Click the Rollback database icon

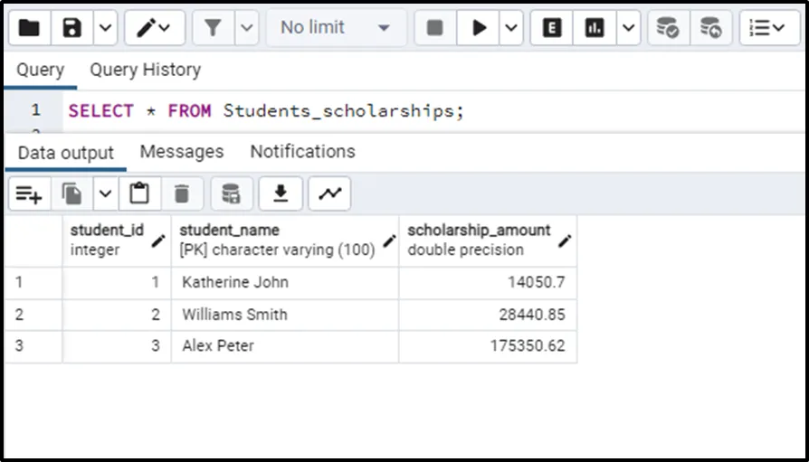pyautogui.click(x=711, y=28)
